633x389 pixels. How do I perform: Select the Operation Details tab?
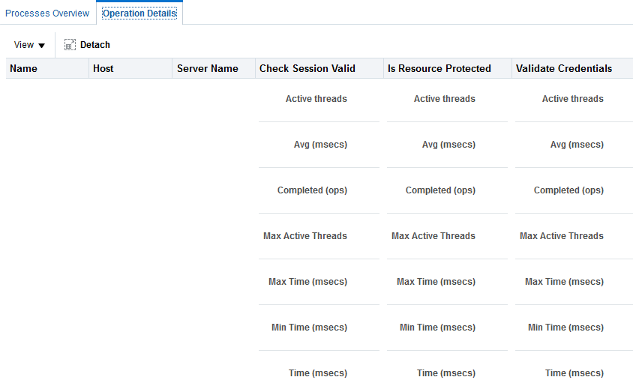click(x=139, y=13)
